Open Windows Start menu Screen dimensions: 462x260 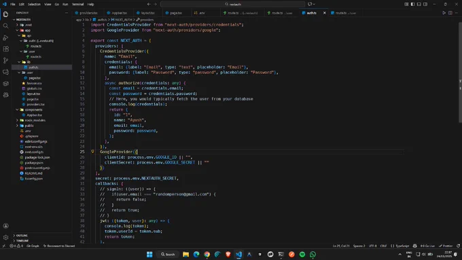(x=149, y=255)
